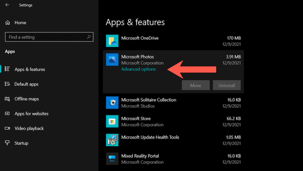Image resolution: width=303 pixels, height=171 pixels.
Task: Click the Microsoft OneDrive app icon
Action: tap(112, 41)
